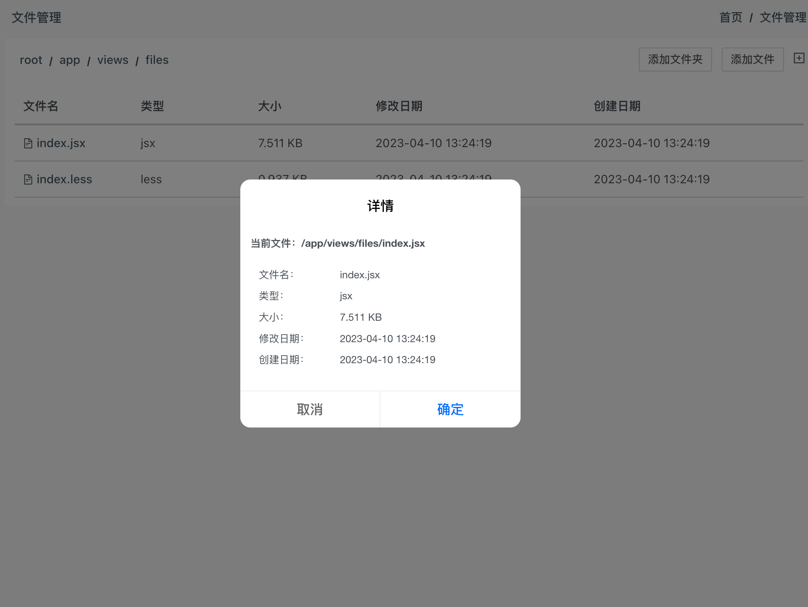This screenshot has height=607, width=808.
Task: Click the plus-square icon beside 添加文件
Action: (x=799, y=58)
